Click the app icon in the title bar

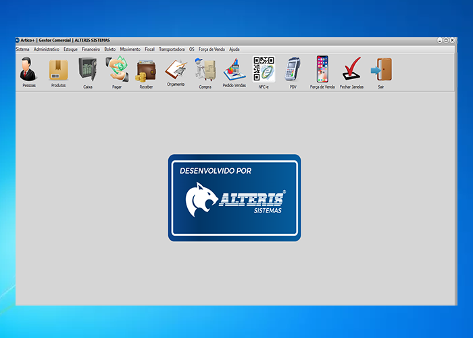18,40
